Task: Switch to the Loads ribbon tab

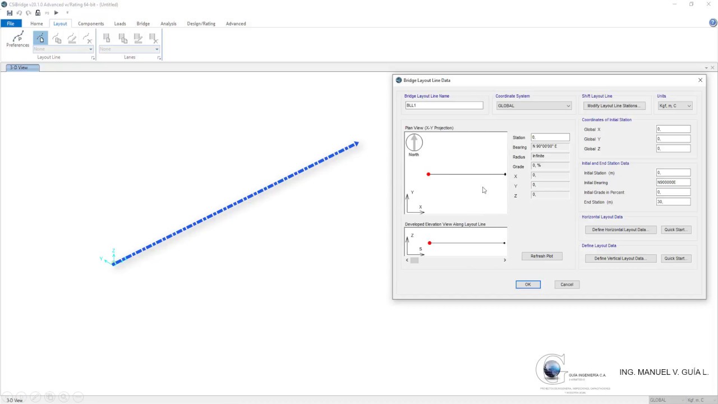Action: pos(120,24)
